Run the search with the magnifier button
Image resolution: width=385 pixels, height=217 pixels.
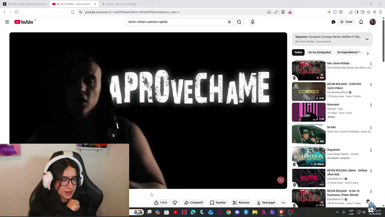click(x=239, y=22)
